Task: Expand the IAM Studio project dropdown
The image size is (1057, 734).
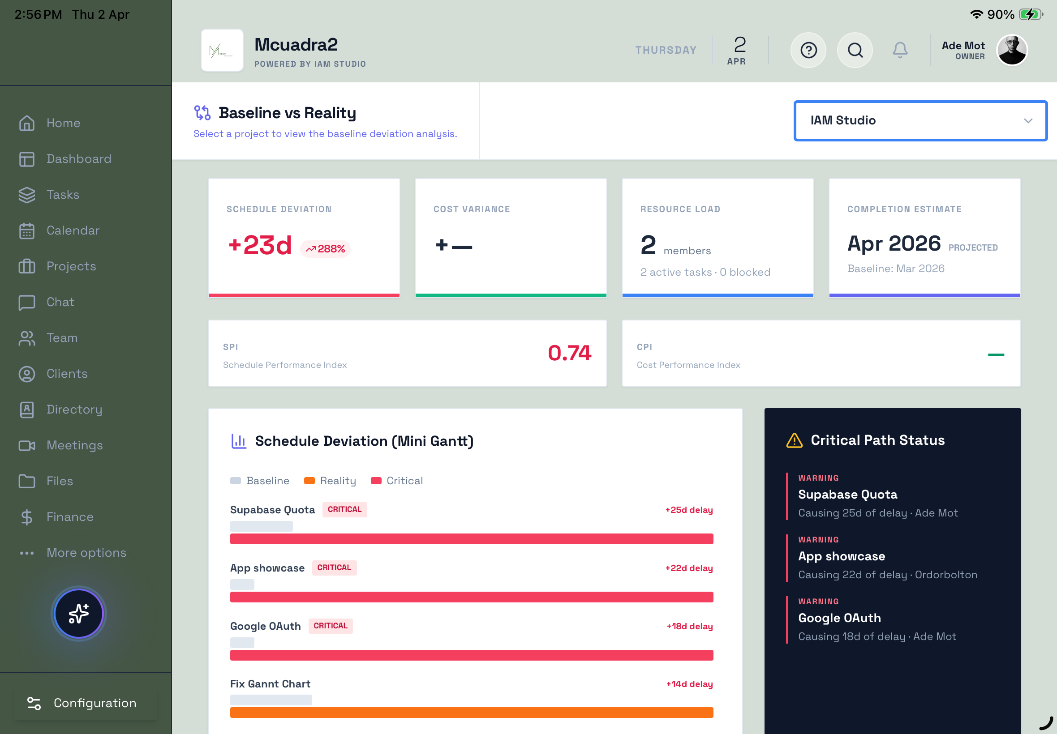Action: coord(920,120)
